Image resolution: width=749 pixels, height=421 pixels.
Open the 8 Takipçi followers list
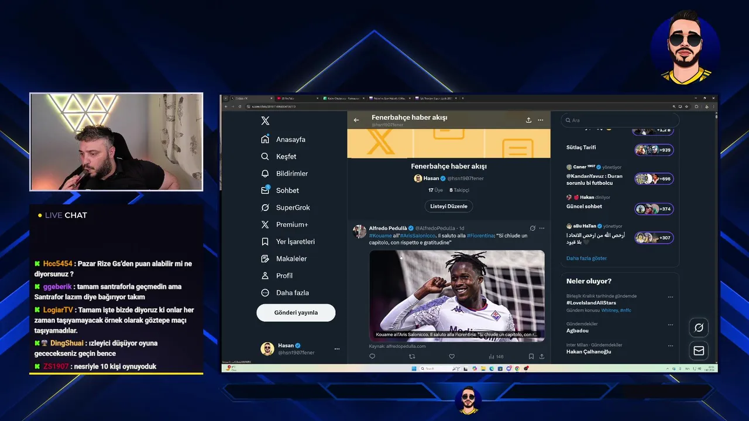pos(459,190)
